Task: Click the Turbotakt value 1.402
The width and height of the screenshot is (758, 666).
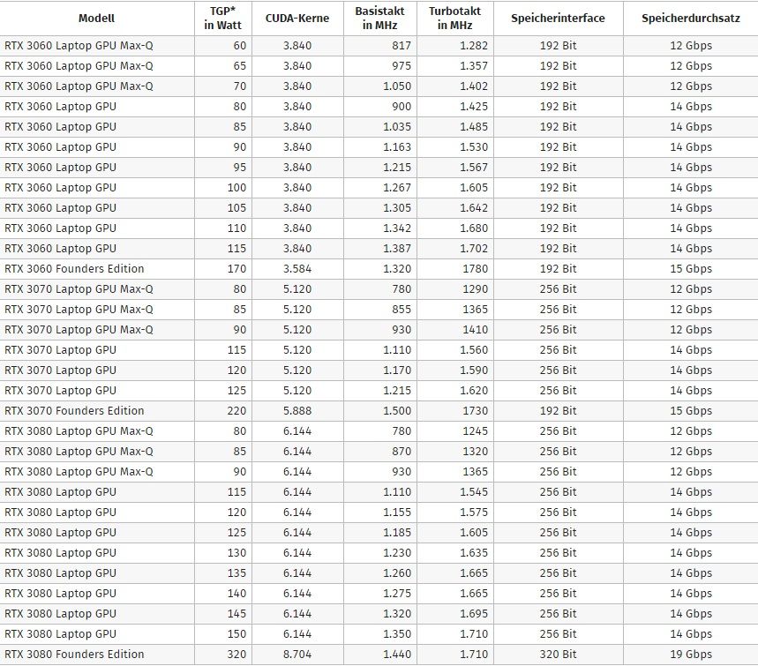Action: coord(474,86)
